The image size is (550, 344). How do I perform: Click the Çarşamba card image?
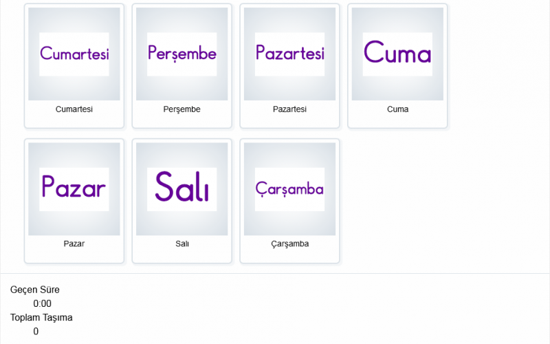click(x=289, y=189)
